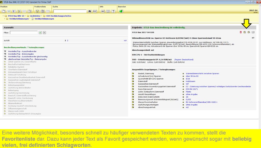Click the 'vor' next-page link
Image resolution: width=261 pixels, height=148 pixels.
(x=125, y=41)
